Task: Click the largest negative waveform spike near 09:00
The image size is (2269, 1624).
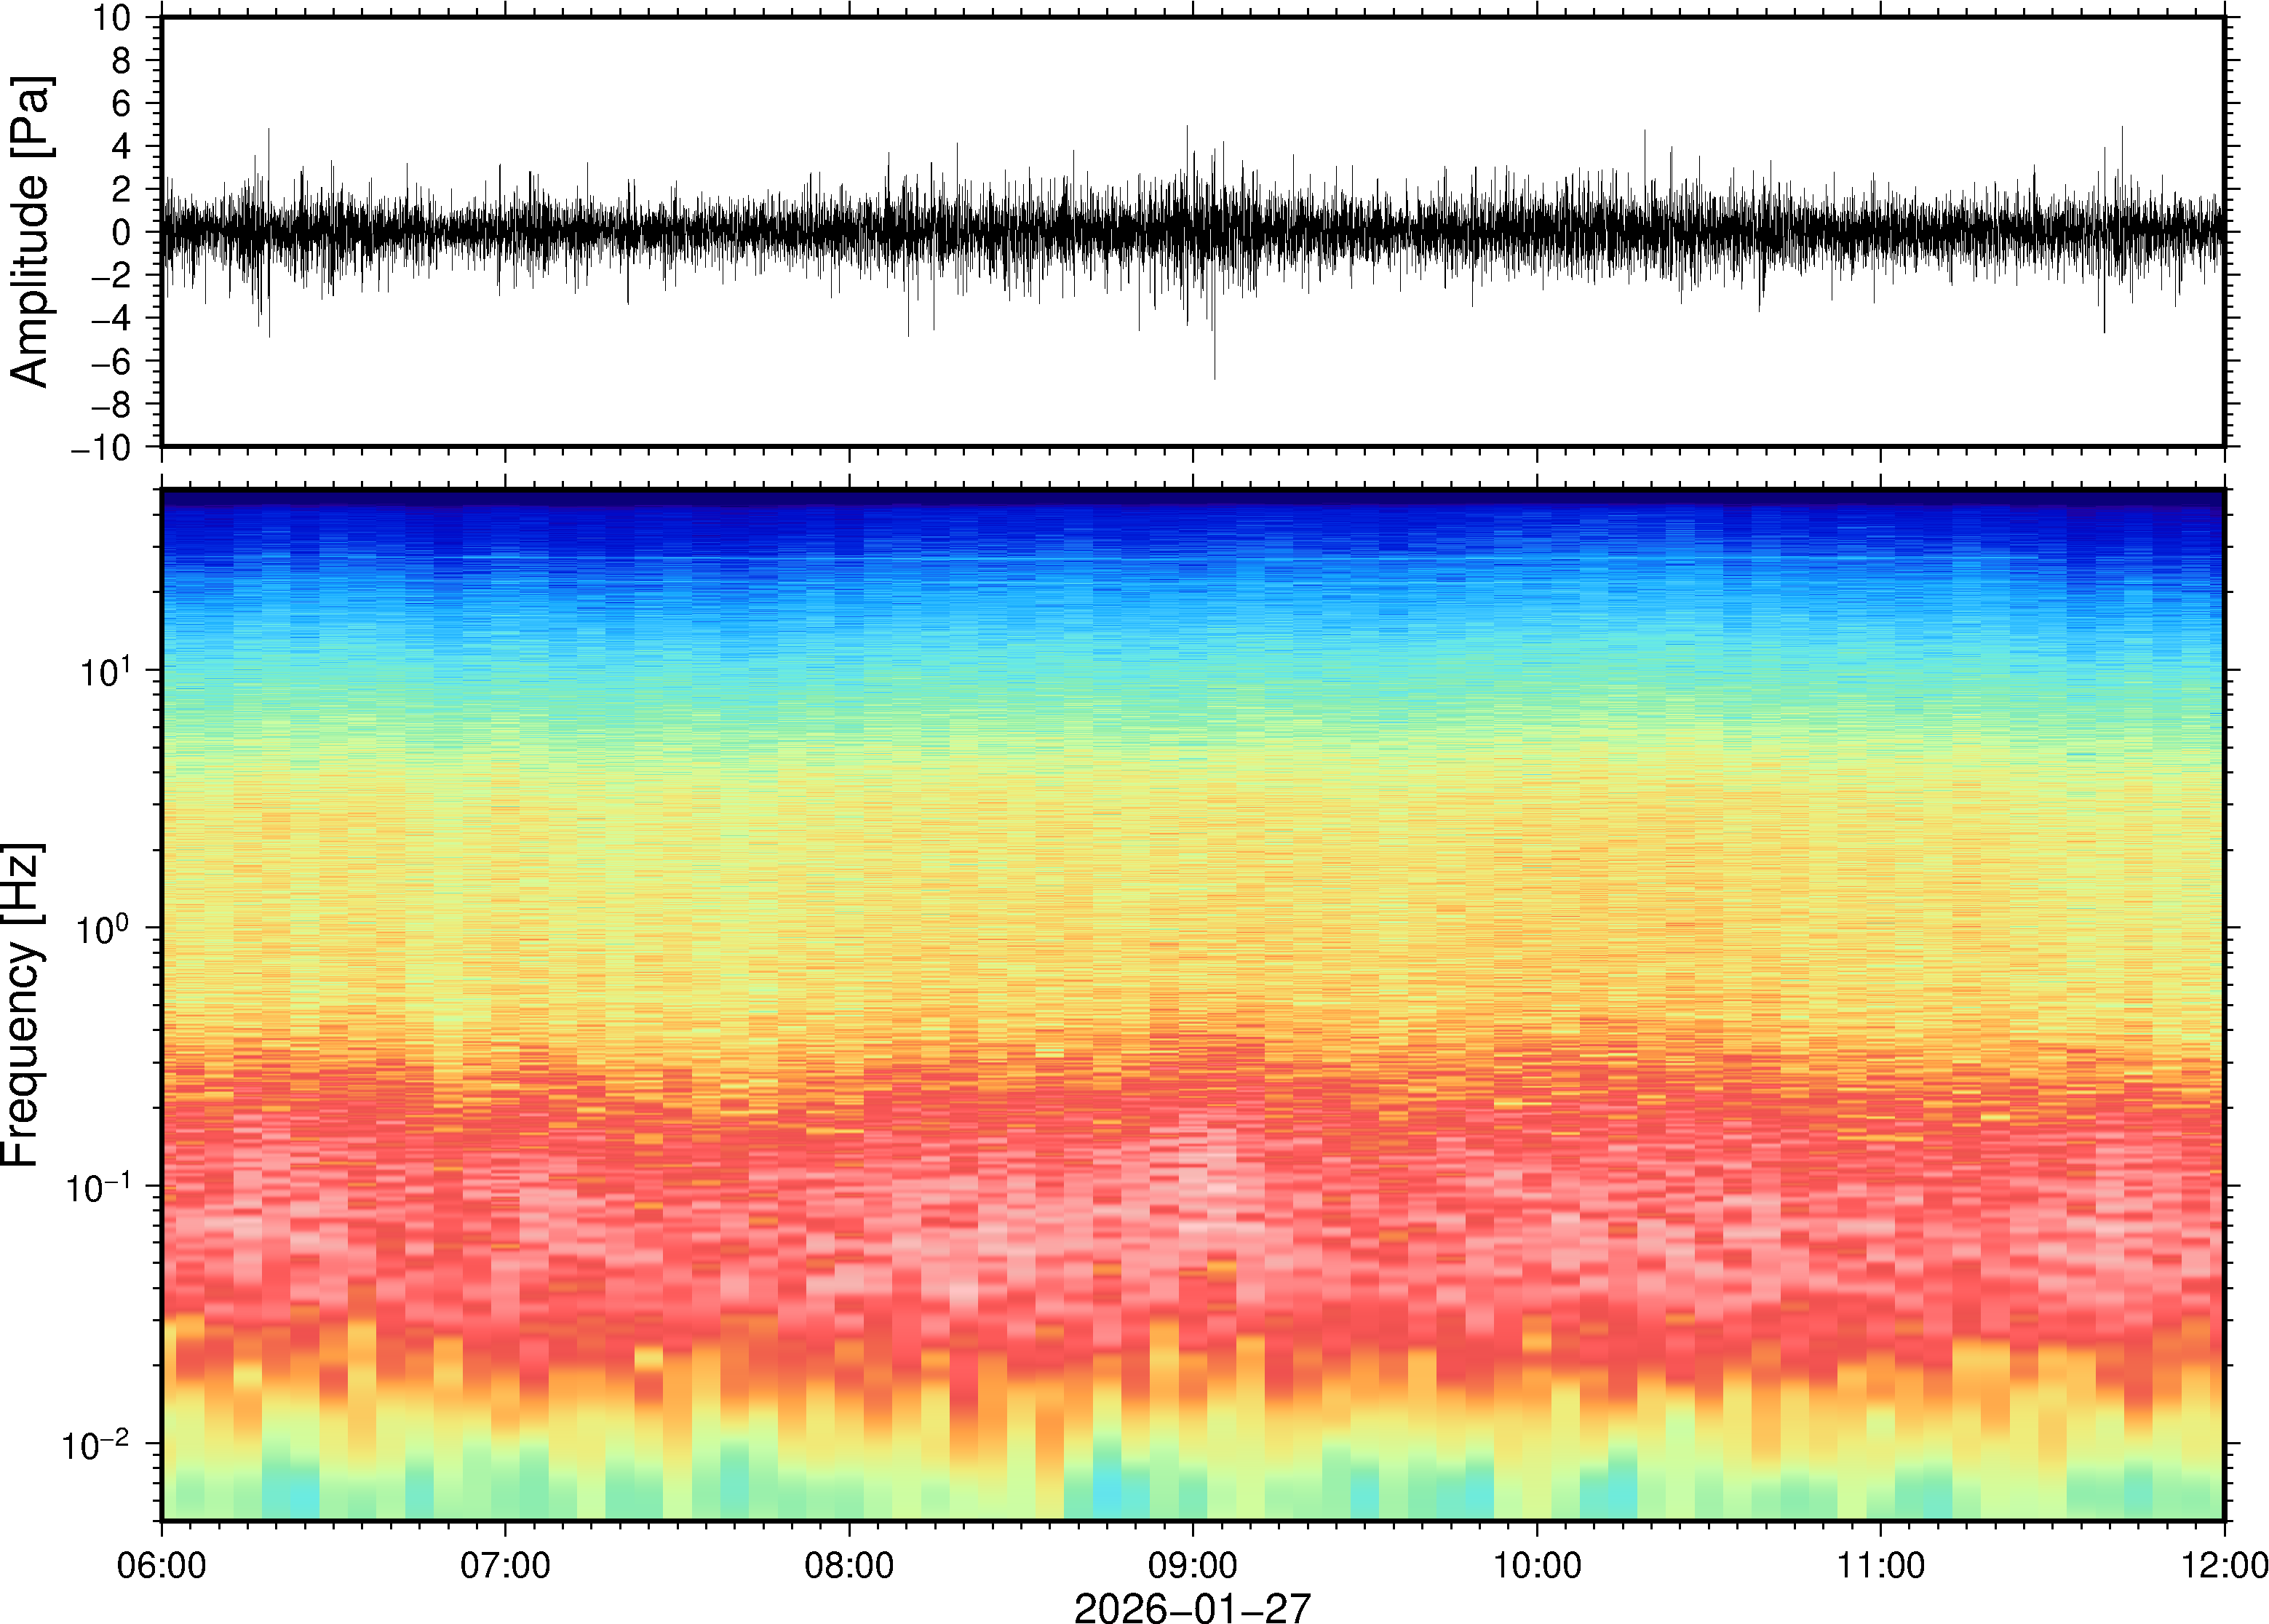Action: pos(1214,372)
